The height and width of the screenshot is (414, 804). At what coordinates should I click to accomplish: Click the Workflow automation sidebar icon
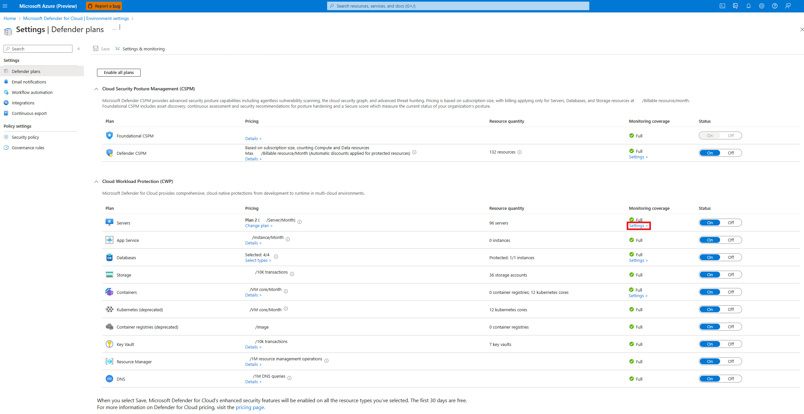8,92
